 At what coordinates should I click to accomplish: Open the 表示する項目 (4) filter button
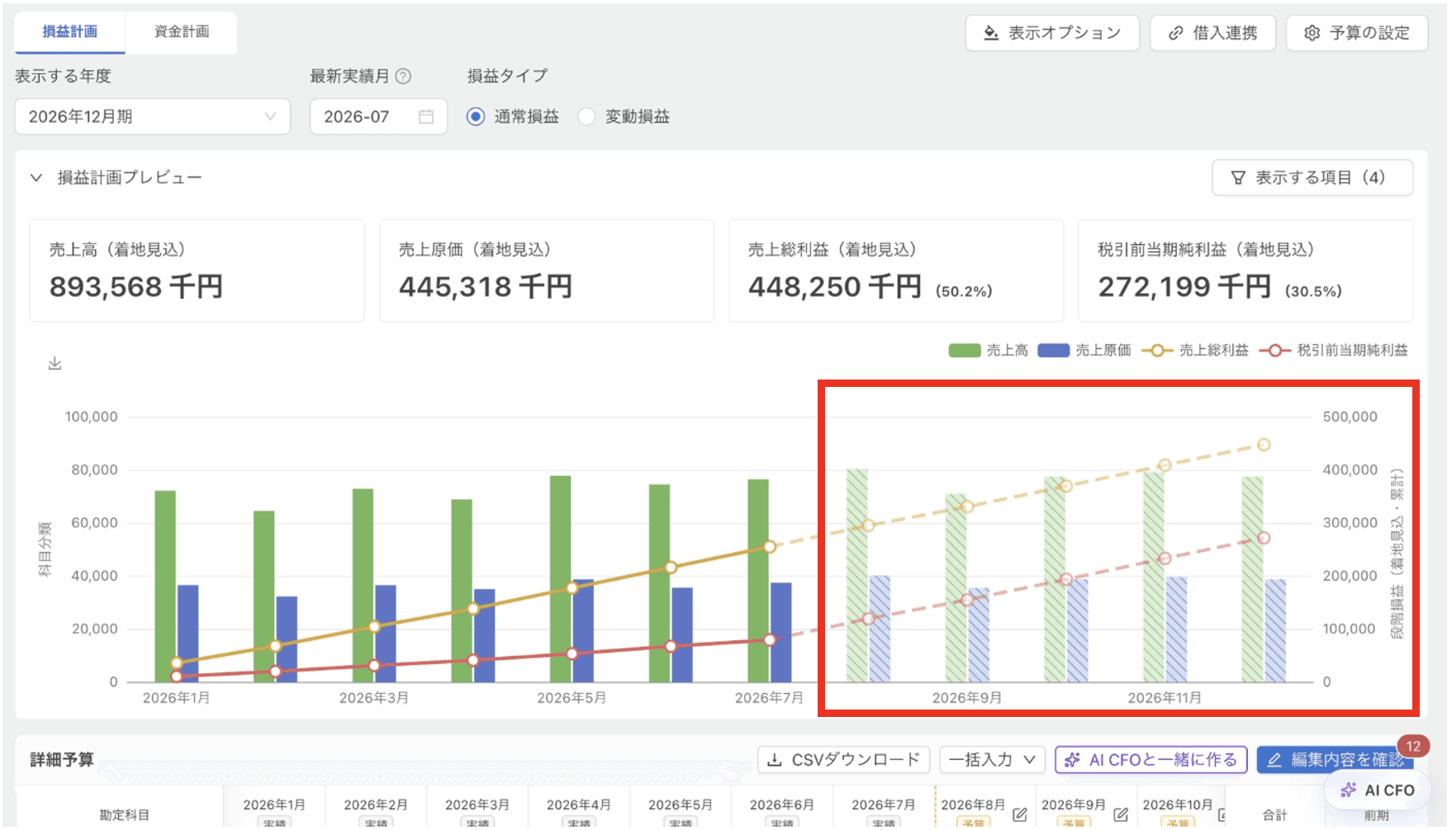point(1312,177)
